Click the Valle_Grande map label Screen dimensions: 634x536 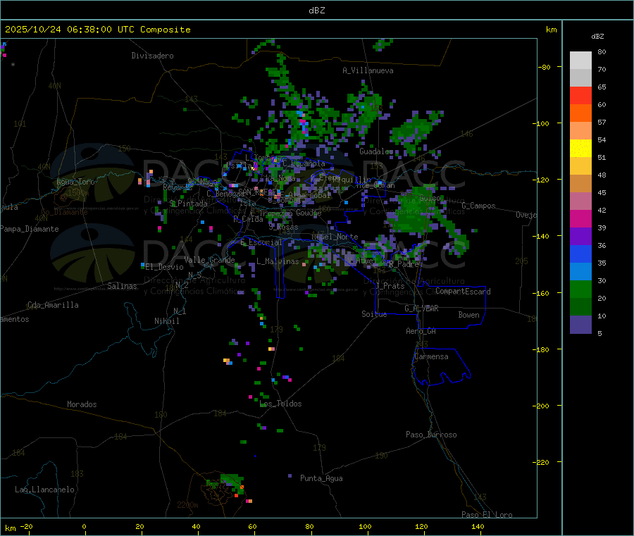209,259
